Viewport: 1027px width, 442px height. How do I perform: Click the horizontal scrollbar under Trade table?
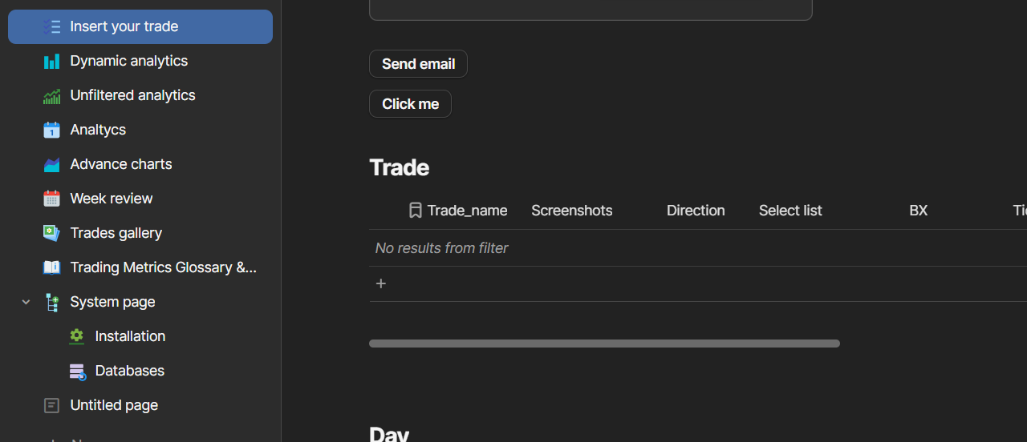(x=604, y=344)
